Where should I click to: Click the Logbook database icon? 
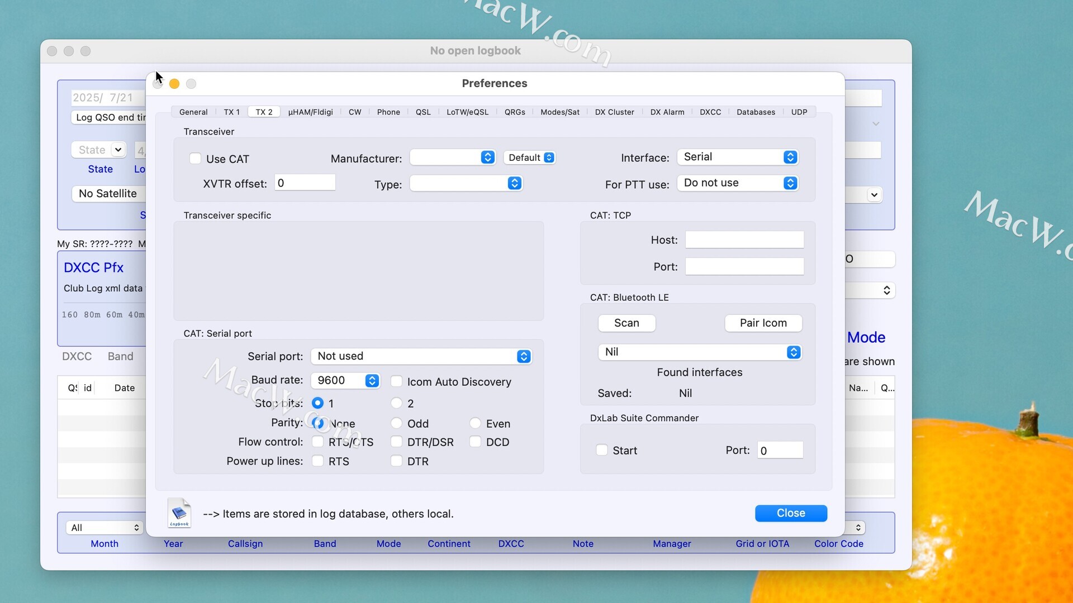pos(179,513)
